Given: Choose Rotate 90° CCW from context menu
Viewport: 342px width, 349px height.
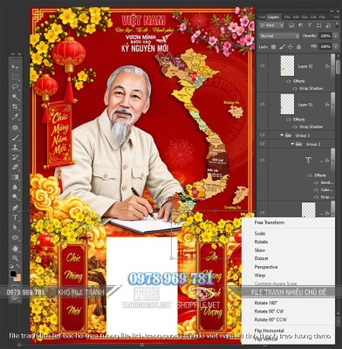Looking at the screenshot, I should (270, 319).
